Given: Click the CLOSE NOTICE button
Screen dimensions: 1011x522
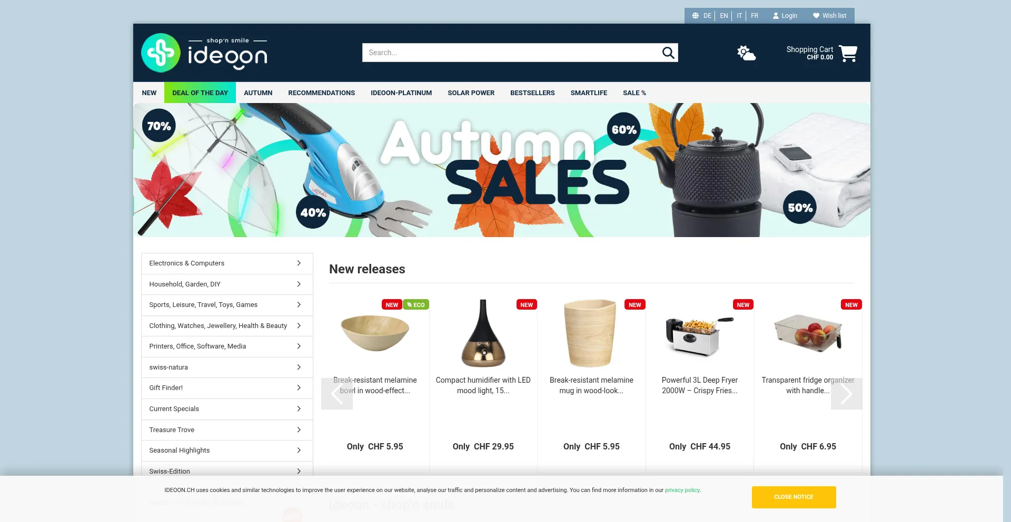Looking at the screenshot, I should 794,497.
